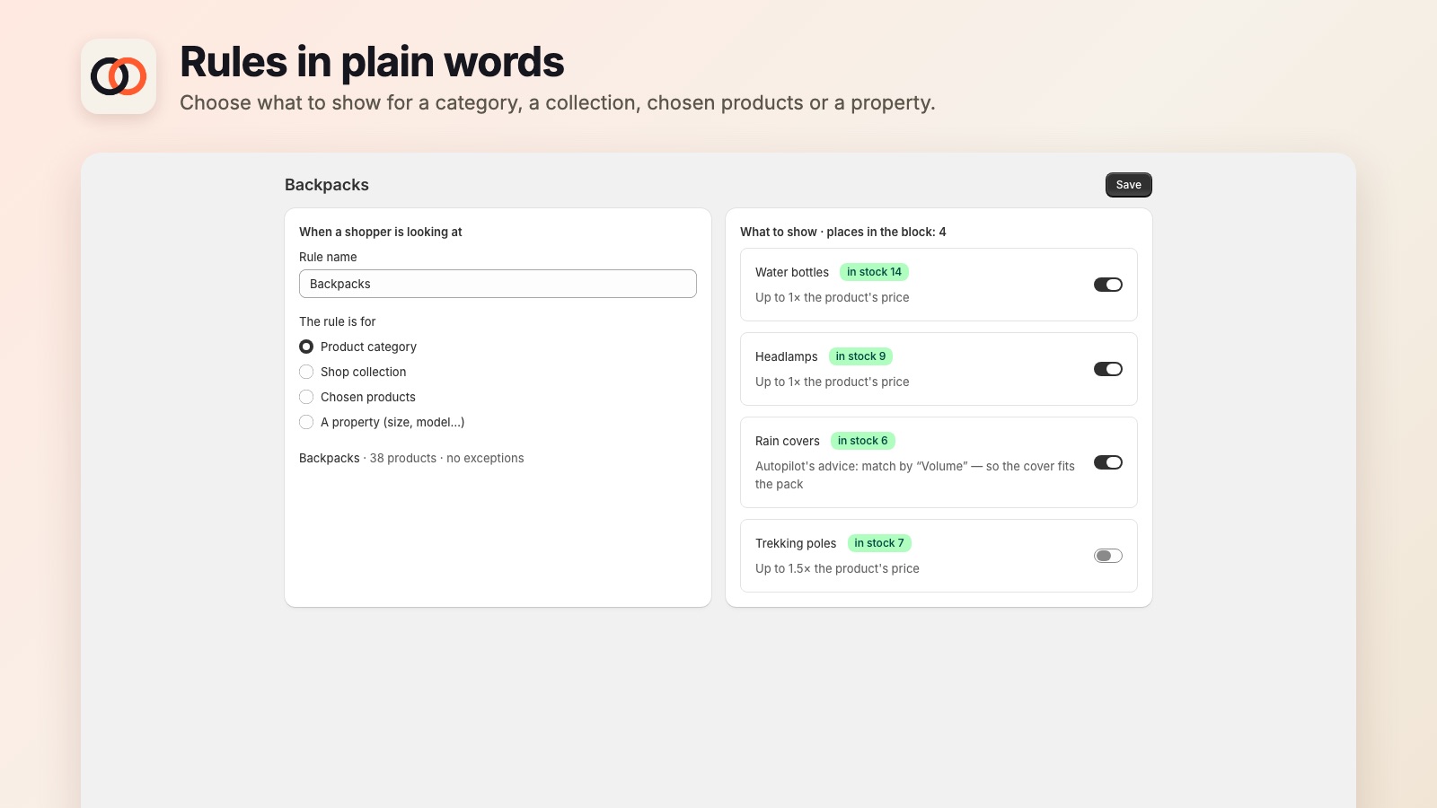
Task: Choose the Shop collection radio option
Action: click(306, 372)
